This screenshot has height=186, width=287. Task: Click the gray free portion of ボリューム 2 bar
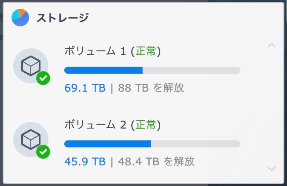coord(195,144)
